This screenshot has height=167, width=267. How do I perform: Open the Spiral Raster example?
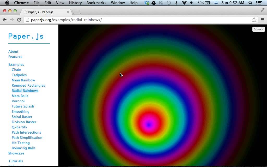click(22, 117)
